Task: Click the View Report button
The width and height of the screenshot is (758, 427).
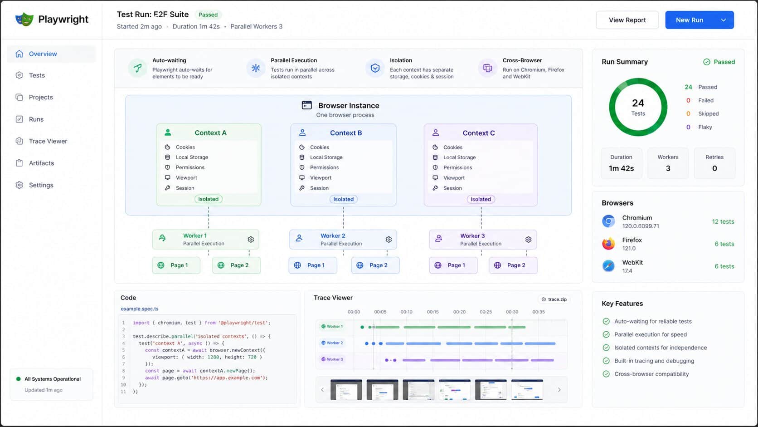Action: pyautogui.click(x=627, y=20)
